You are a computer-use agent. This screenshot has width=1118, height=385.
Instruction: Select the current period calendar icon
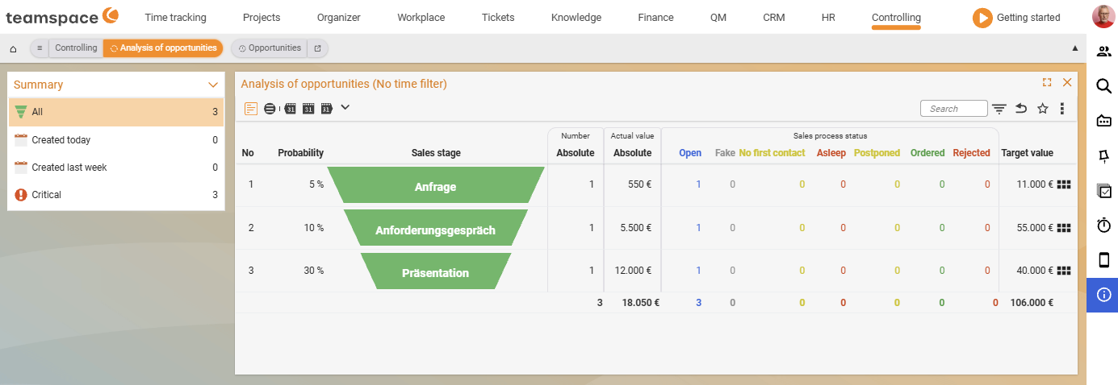tap(308, 108)
